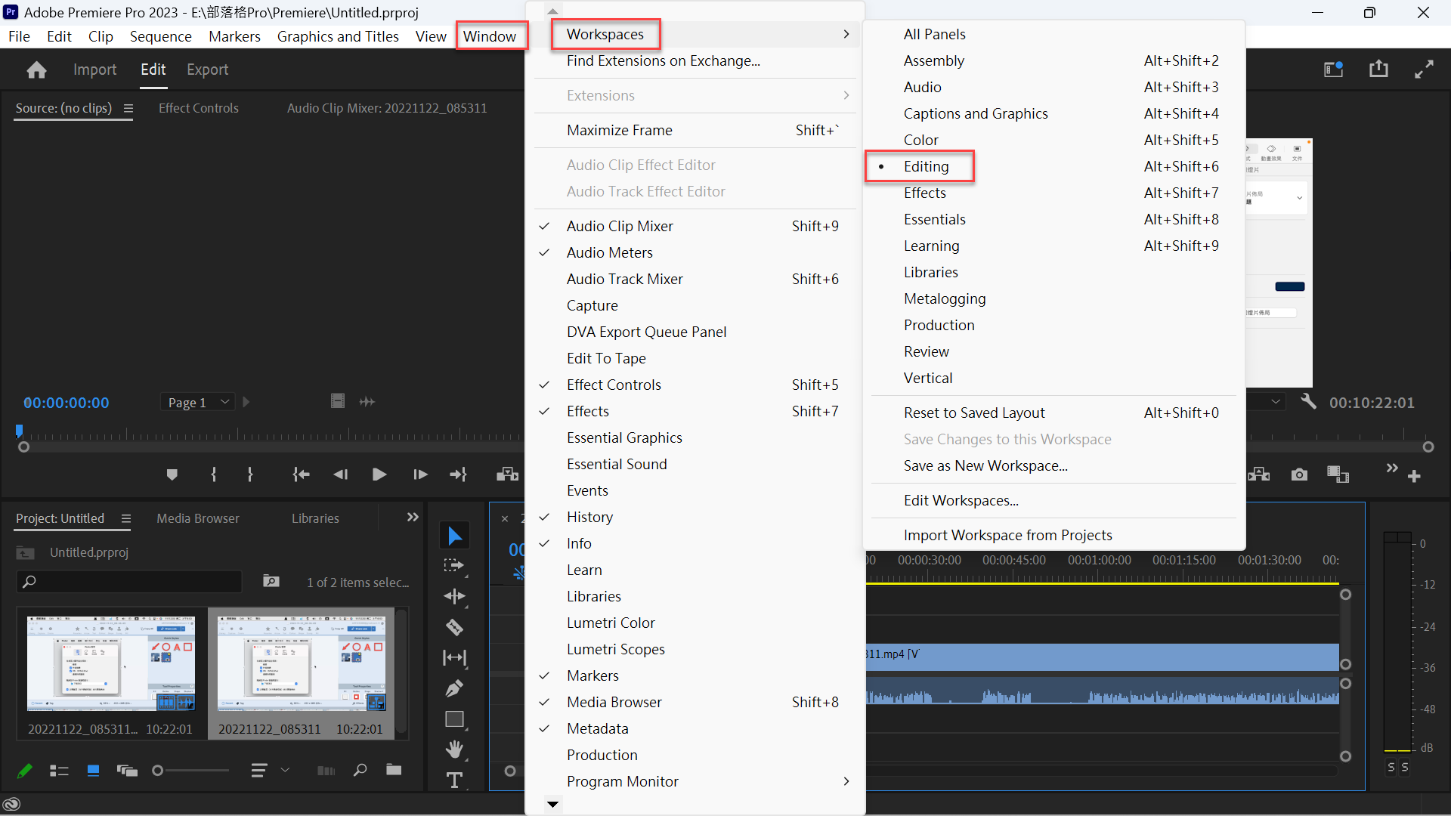The width and height of the screenshot is (1451, 816).
Task: Click the Quick Export share icon
Action: 1378,69
